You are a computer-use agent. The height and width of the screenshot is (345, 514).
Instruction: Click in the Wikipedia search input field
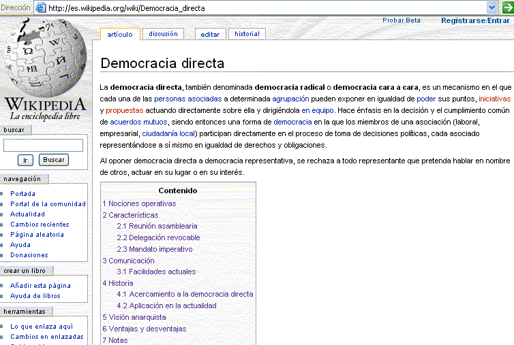[x=43, y=145]
